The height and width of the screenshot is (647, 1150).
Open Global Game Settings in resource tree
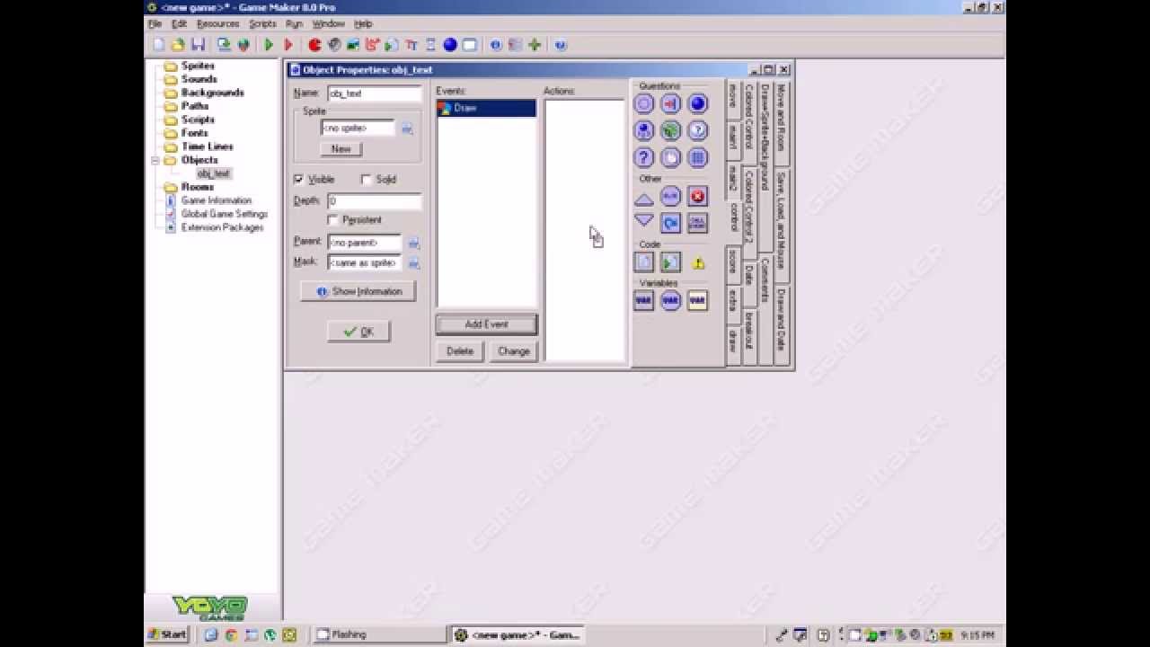coord(224,214)
